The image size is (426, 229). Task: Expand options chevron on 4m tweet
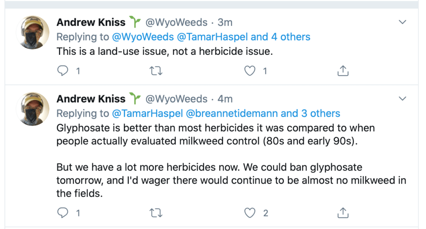402,99
